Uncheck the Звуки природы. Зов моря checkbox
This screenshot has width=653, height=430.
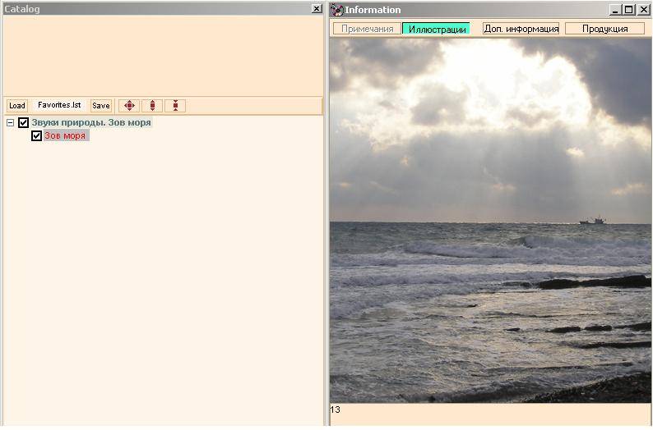[x=23, y=122]
